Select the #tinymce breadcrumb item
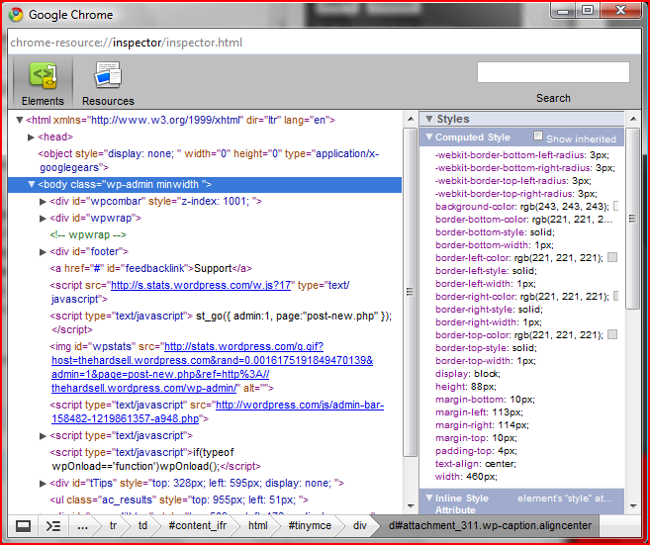This screenshot has width=650, height=545. pos(310,526)
